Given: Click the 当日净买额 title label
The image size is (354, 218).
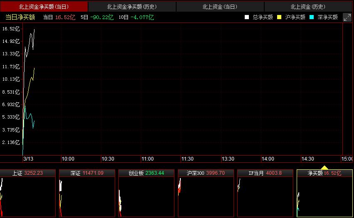Looking at the screenshot, I should [20, 17].
